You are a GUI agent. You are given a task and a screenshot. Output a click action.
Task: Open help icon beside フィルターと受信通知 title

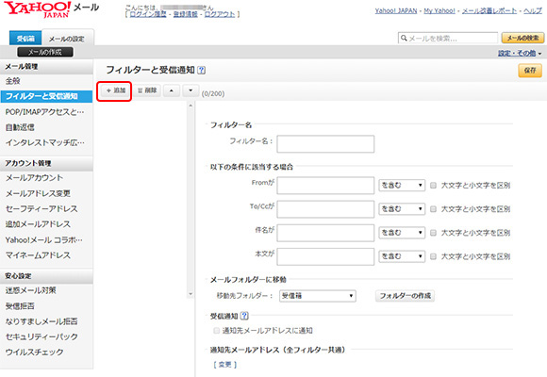coord(201,70)
